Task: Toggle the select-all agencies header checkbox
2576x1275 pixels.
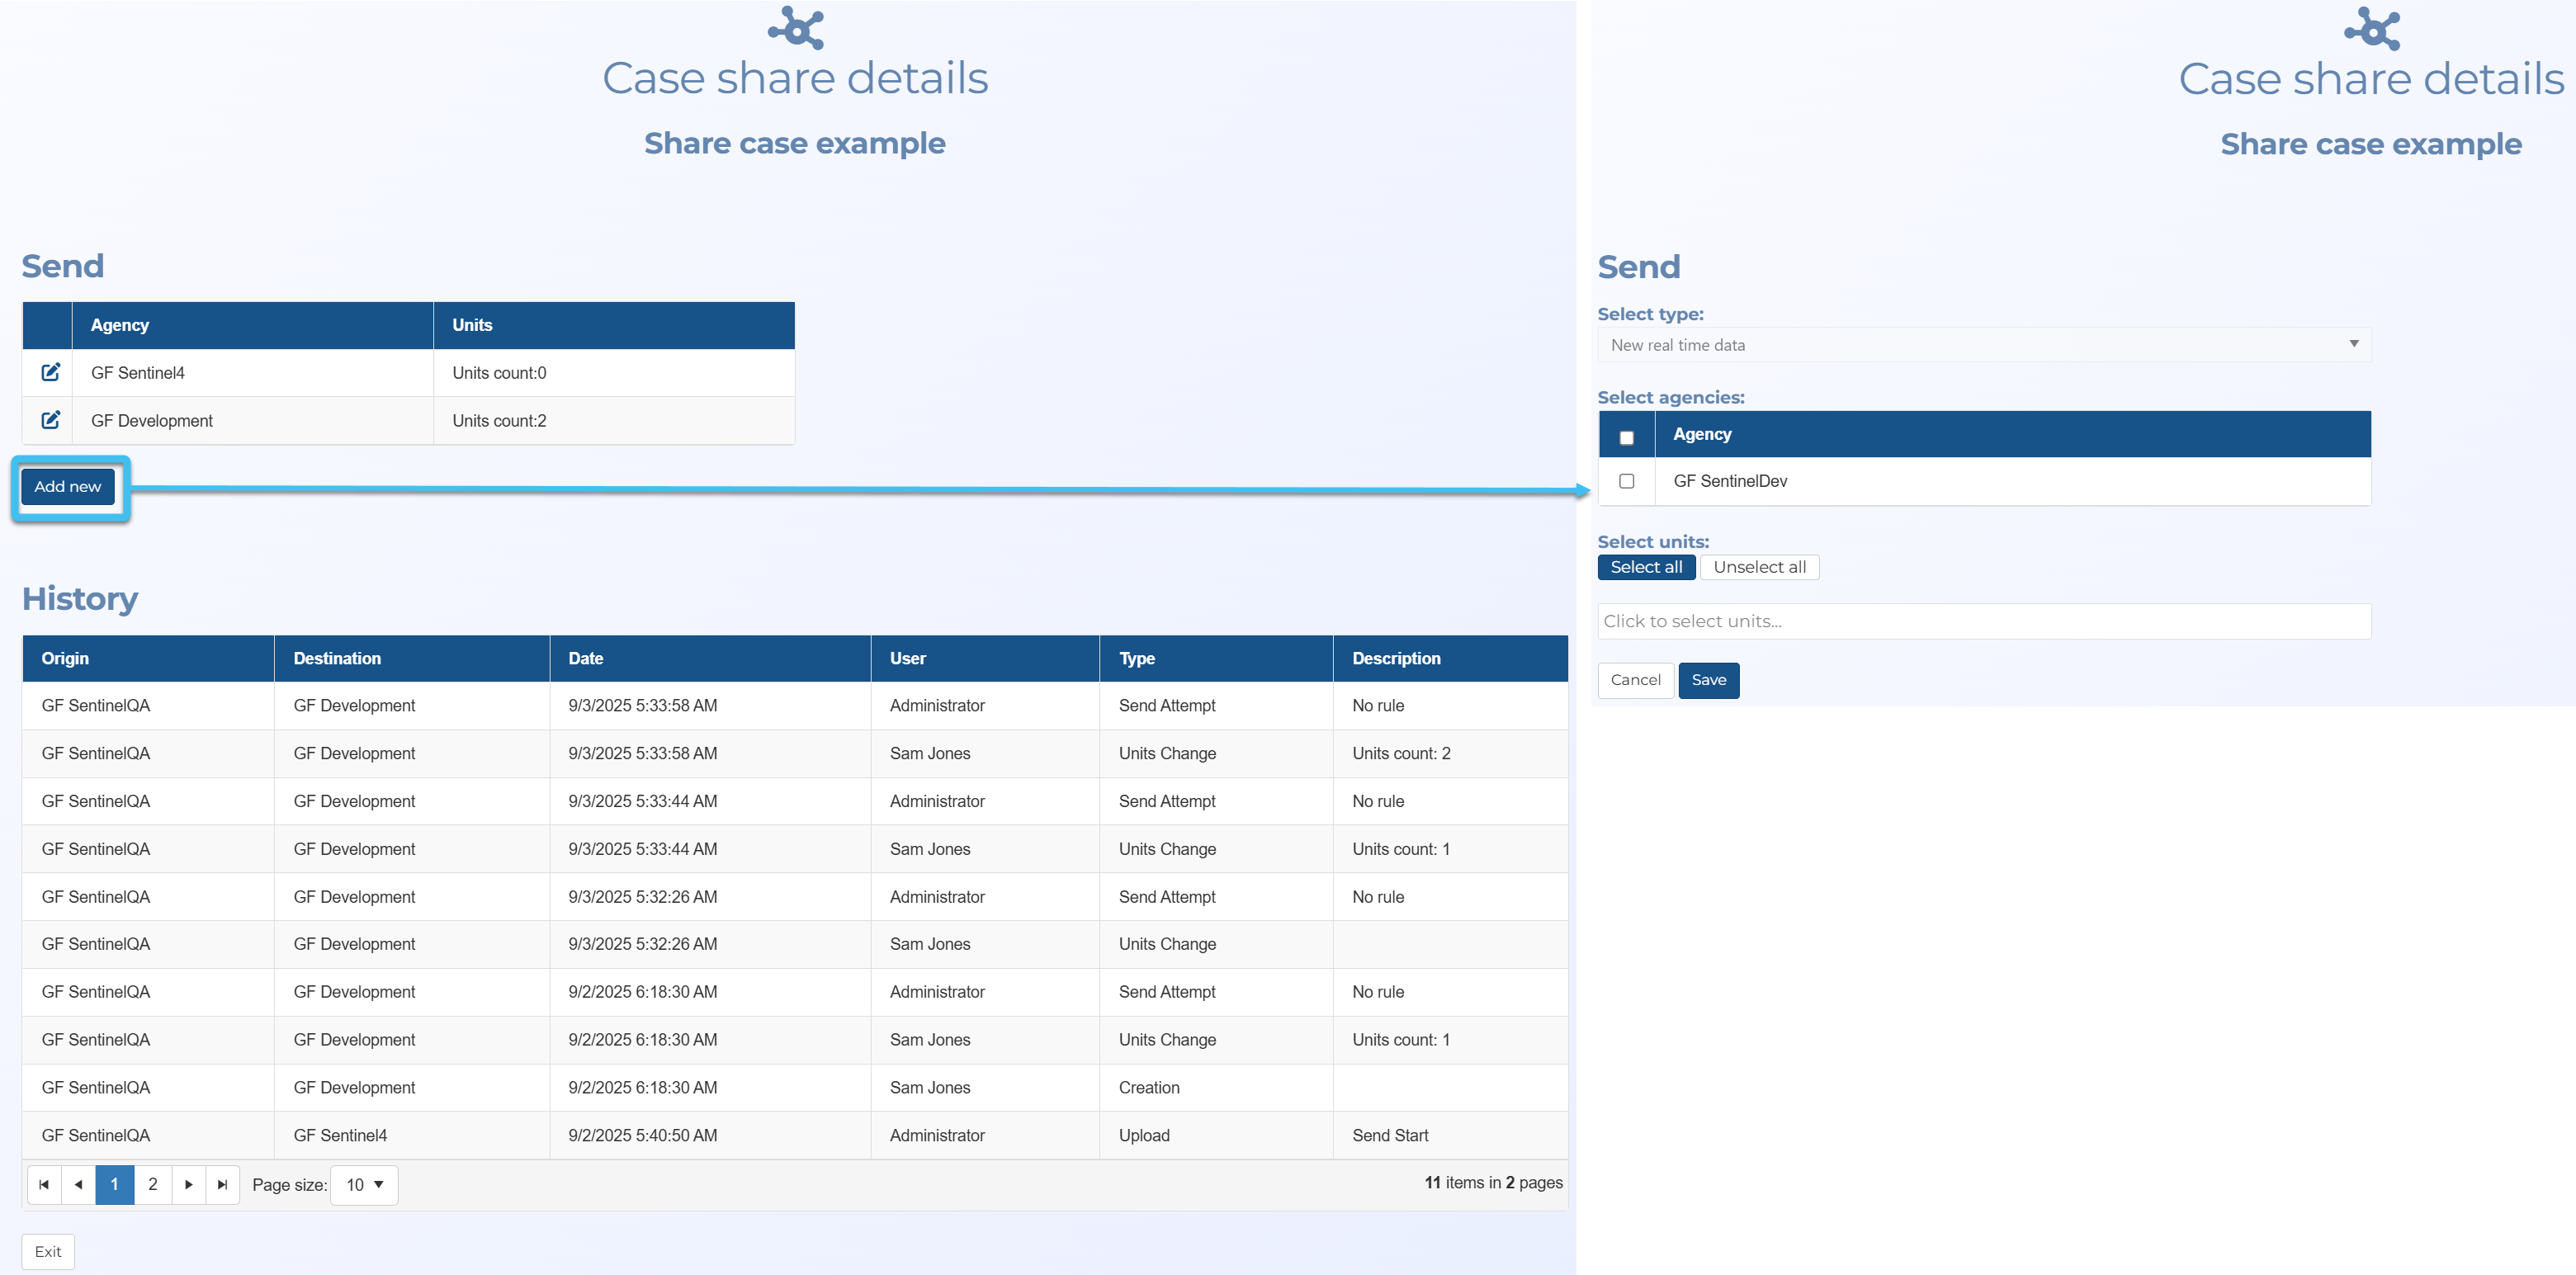Action: pos(1626,437)
